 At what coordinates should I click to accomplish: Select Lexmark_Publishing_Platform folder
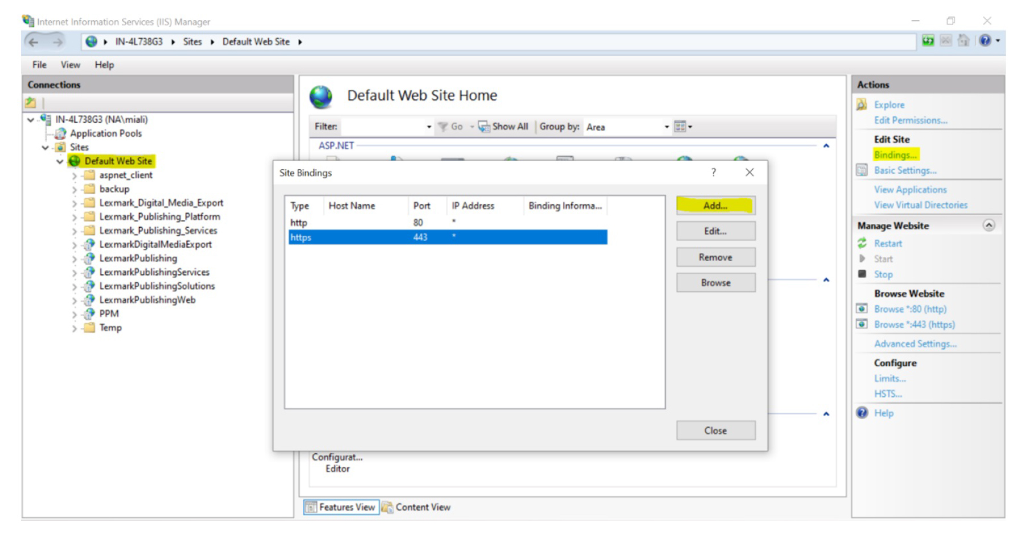pyautogui.click(x=159, y=217)
